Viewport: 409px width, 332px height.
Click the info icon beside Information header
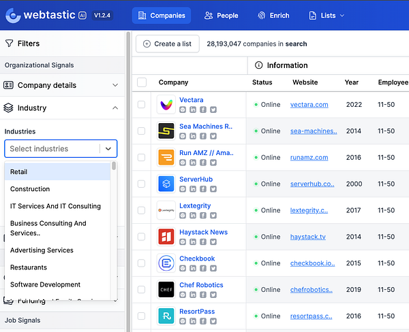(x=259, y=65)
